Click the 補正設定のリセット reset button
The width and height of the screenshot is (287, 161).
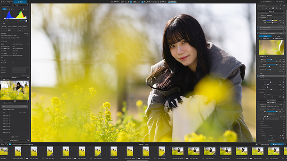(267, 2)
